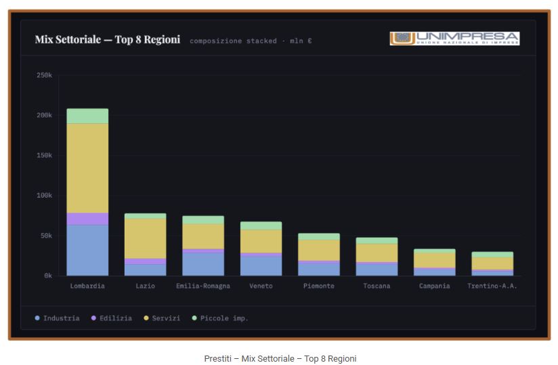
Task: Click Lombardia's green Piccole imp. segment
Action: tap(87, 116)
